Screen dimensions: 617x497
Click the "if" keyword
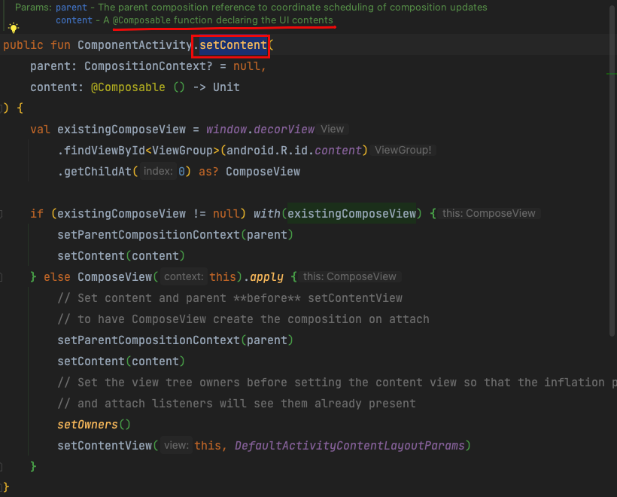tap(37, 213)
